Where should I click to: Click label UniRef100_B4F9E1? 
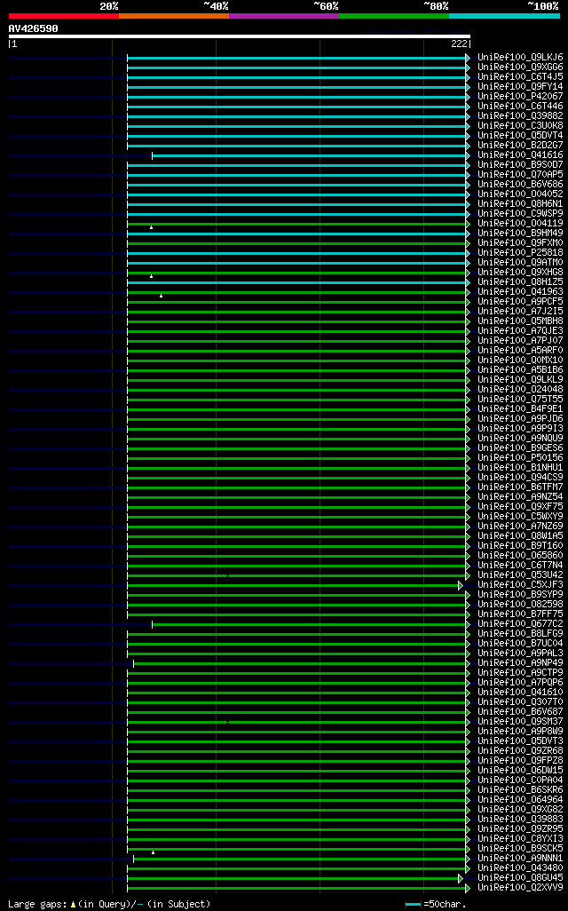[x=520, y=409]
